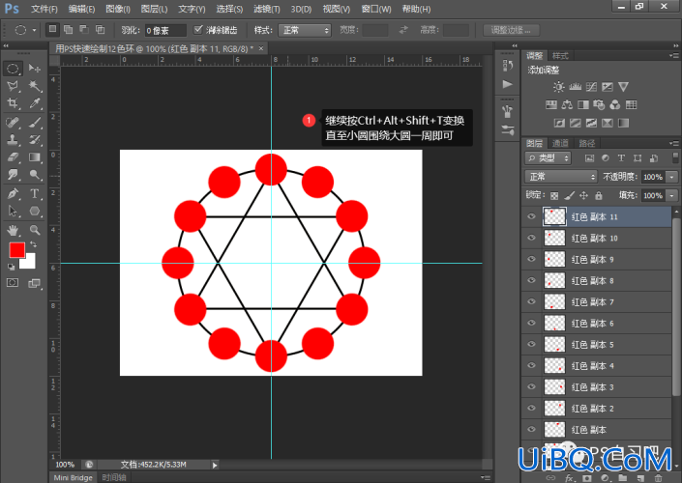Image resolution: width=682 pixels, height=483 pixels.
Task: Open the 样式 style dropdown
Action: [305, 30]
